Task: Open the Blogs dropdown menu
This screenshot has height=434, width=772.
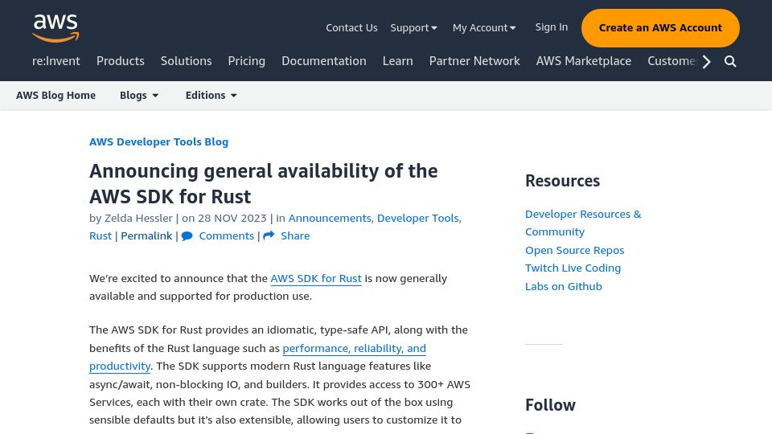Action: 139,96
